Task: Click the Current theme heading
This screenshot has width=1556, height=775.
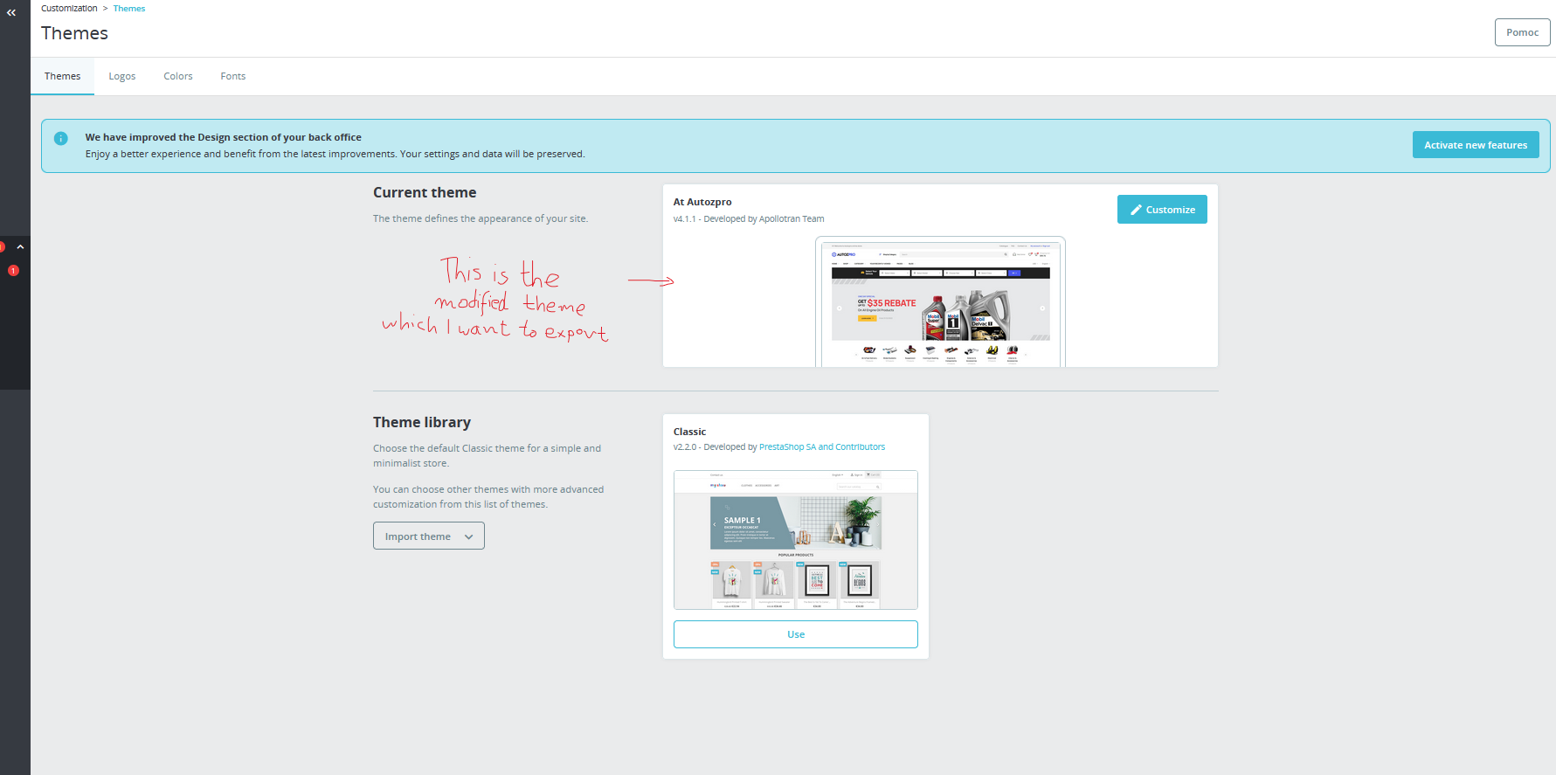Action: tap(425, 193)
